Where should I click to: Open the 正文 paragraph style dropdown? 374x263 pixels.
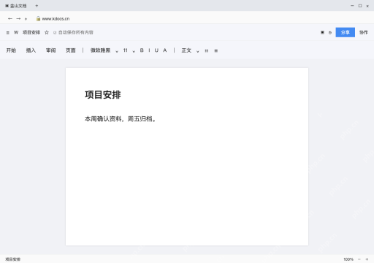click(x=186, y=50)
